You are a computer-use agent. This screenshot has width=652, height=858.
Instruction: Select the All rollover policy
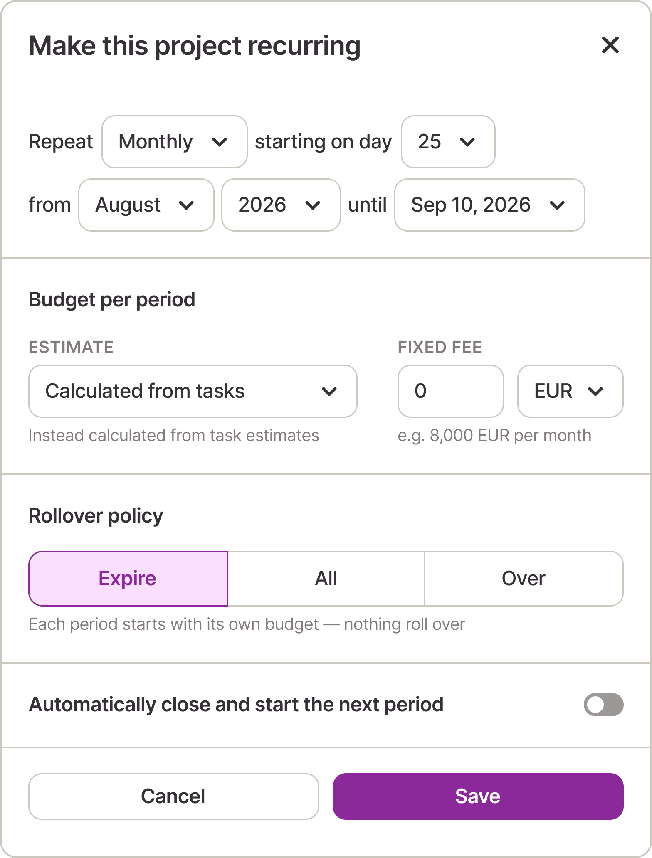pos(326,579)
